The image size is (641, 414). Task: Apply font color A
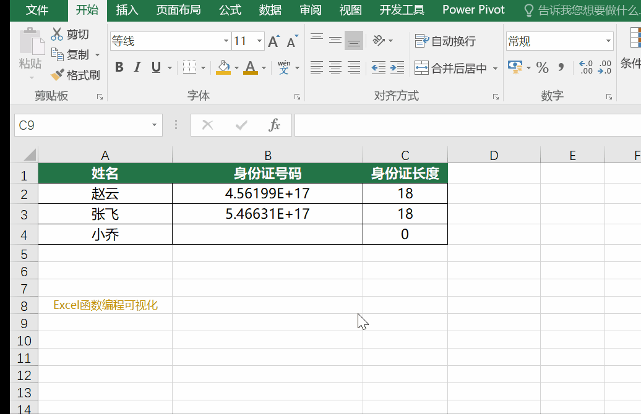(250, 67)
